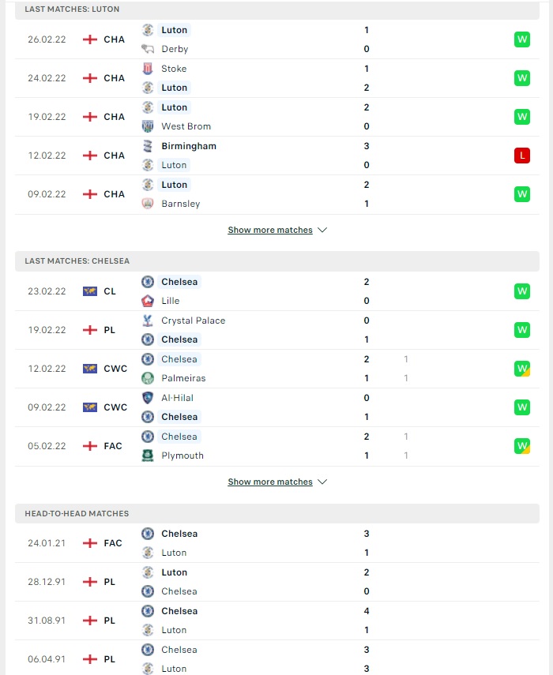Click the Crystal Palace crest
Viewport: 553px width, 675px height.
tap(148, 321)
